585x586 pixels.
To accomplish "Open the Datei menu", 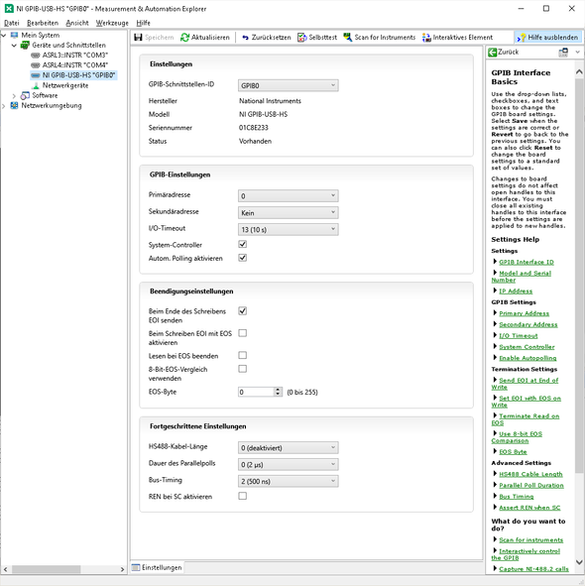I will click(11, 23).
